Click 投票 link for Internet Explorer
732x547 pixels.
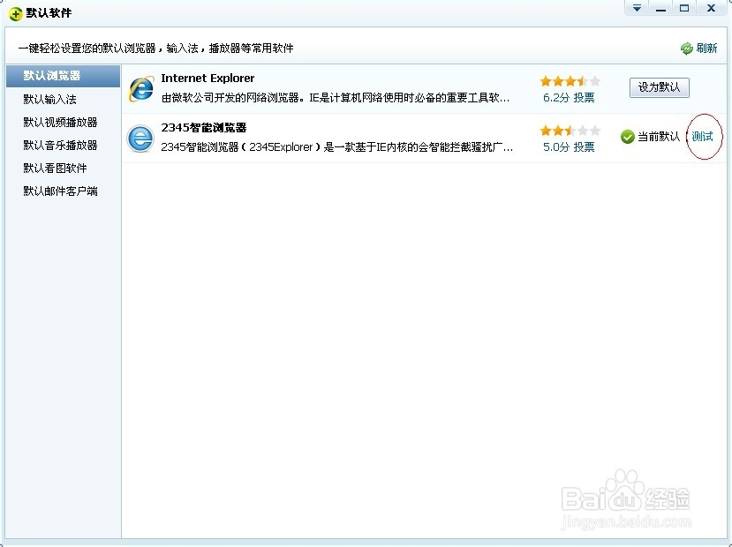click(x=584, y=98)
